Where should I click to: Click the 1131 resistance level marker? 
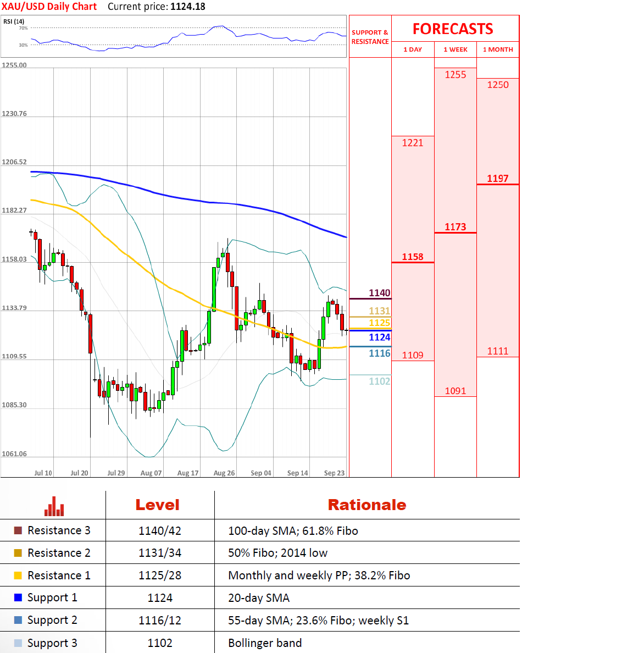click(379, 311)
